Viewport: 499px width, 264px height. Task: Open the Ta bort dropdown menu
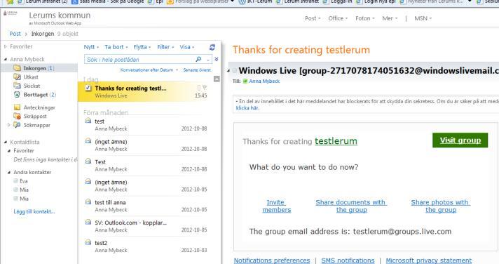click(116, 47)
